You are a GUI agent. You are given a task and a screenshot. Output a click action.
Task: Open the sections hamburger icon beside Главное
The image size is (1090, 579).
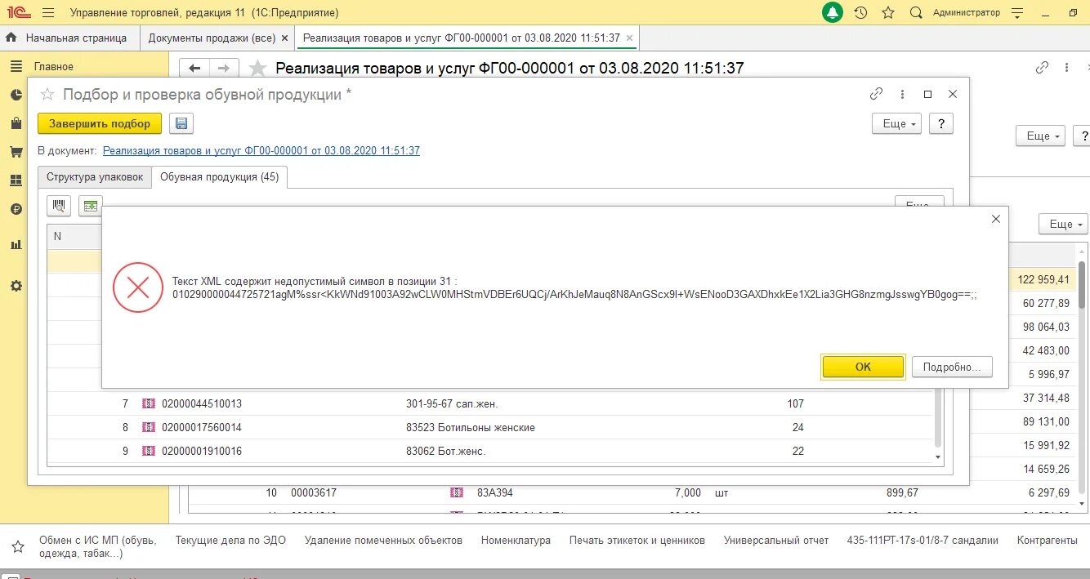(16, 66)
